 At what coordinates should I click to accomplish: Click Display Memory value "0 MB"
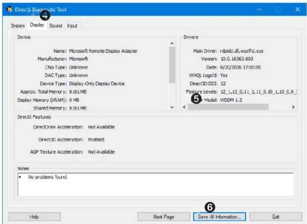[x=74, y=100]
